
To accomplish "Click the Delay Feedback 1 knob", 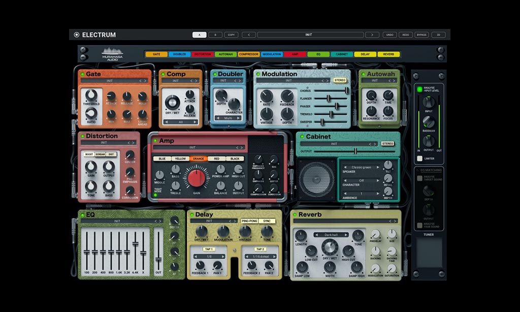I will pos(200,265).
